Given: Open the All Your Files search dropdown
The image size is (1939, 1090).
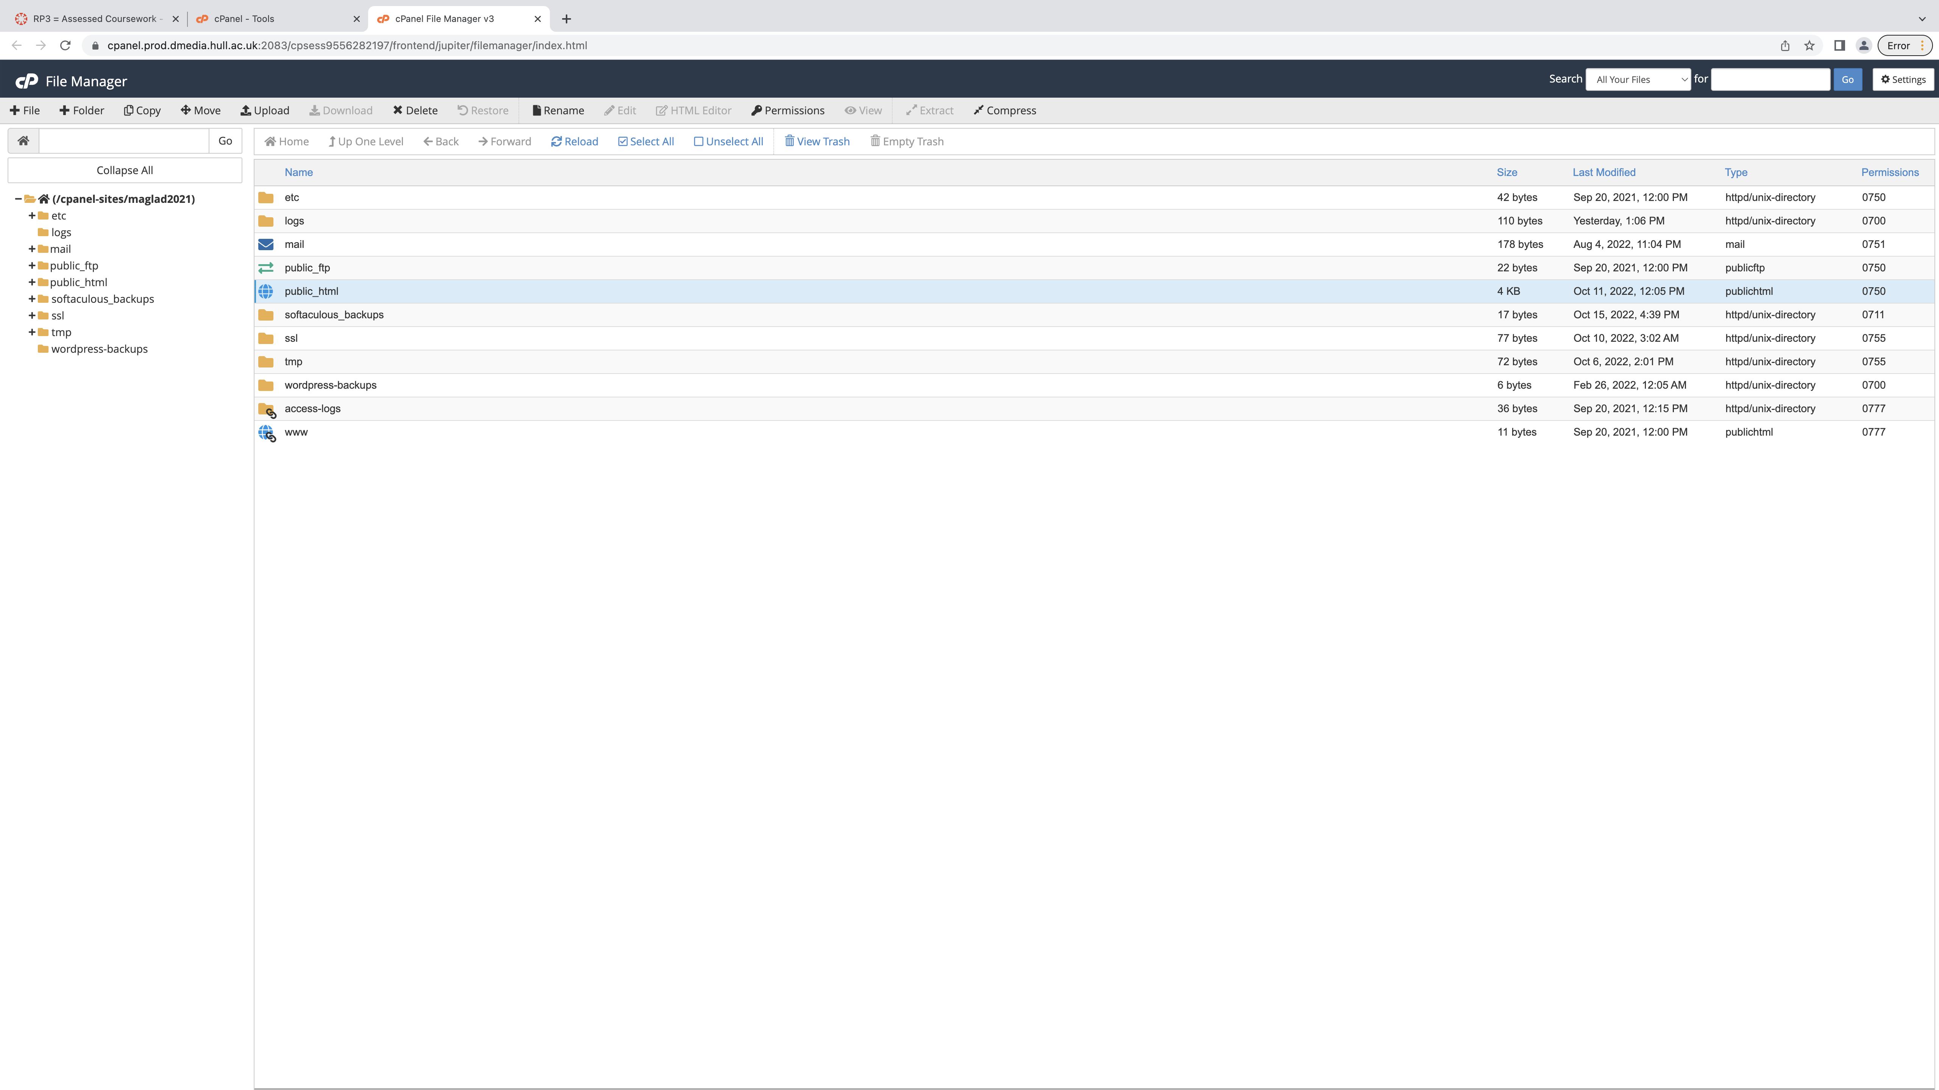Looking at the screenshot, I should [1638, 79].
